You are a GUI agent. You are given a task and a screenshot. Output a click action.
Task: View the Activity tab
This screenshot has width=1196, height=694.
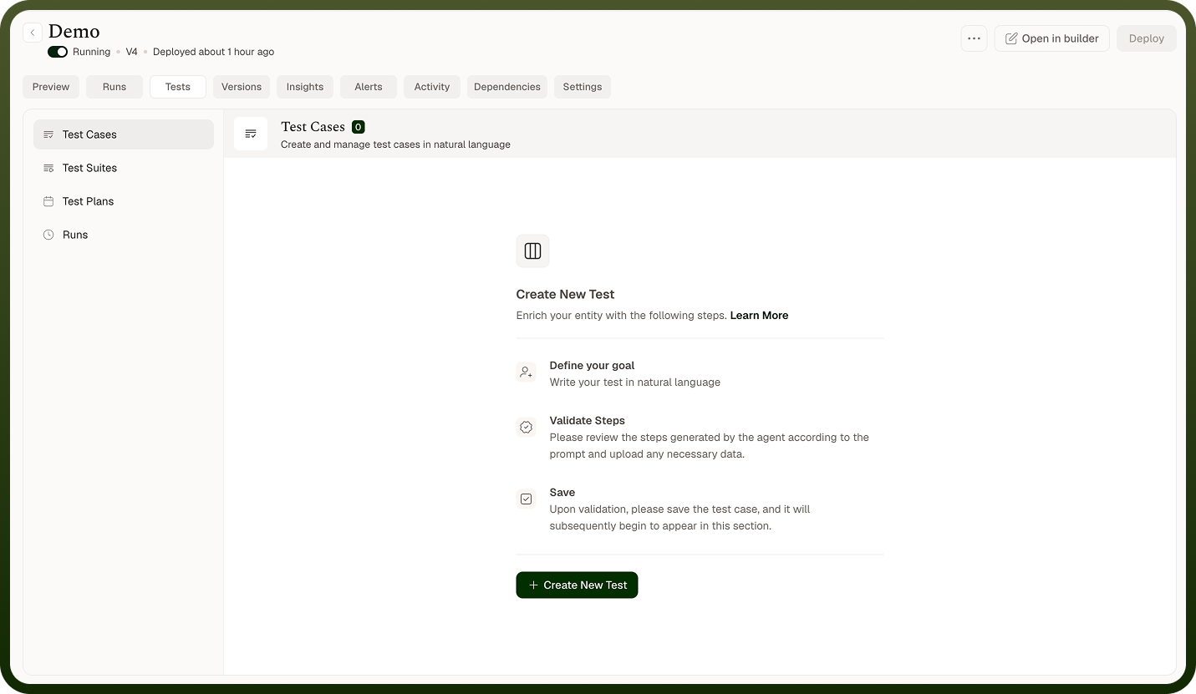tap(432, 87)
